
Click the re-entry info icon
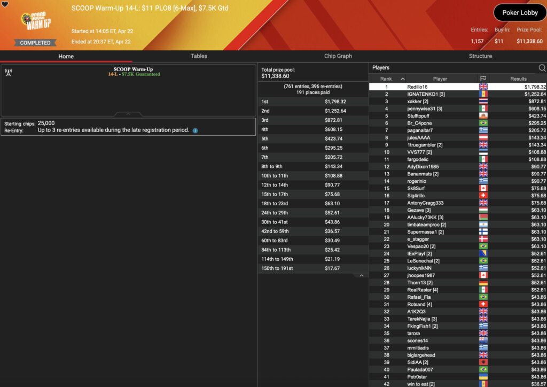[x=196, y=130]
